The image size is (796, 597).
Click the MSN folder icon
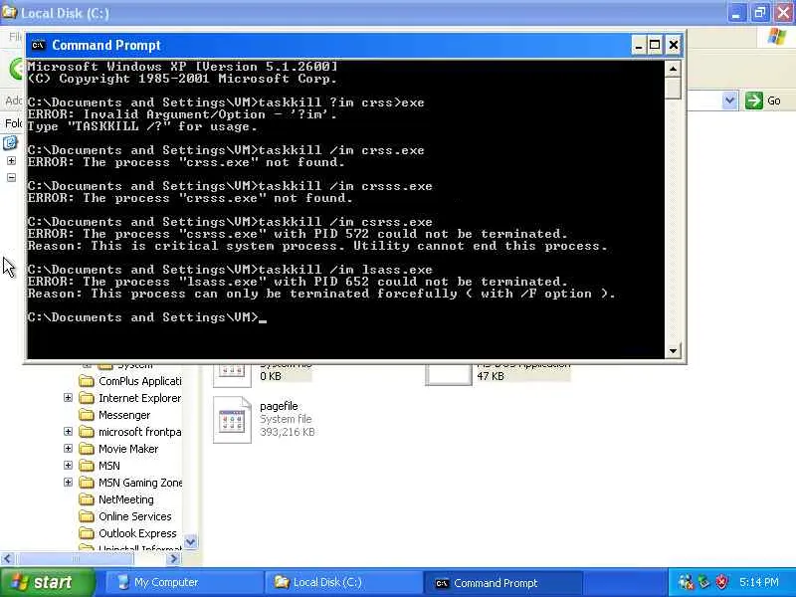[87, 466]
